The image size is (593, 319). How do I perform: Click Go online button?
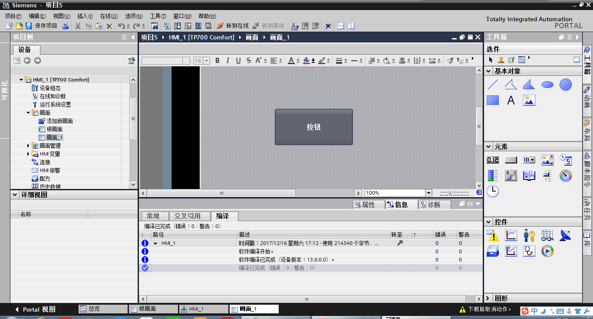point(233,26)
